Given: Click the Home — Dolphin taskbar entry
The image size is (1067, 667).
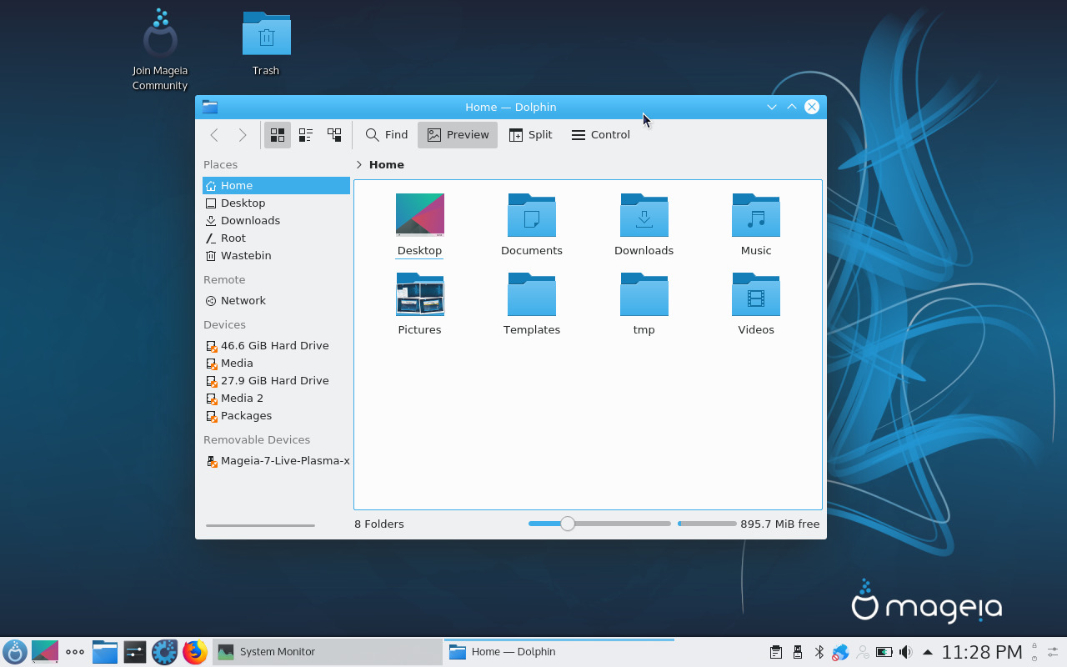Looking at the screenshot, I should point(559,652).
